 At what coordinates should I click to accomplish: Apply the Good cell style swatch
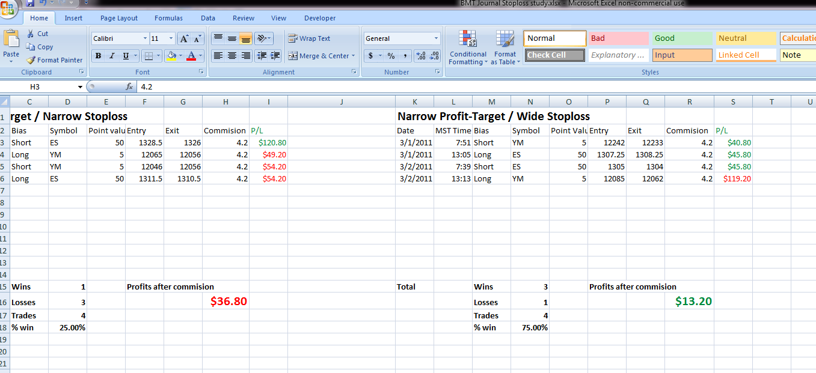point(683,38)
